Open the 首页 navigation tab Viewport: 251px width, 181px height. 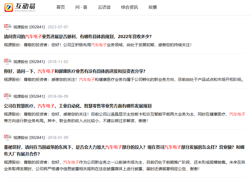tap(61, 7)
